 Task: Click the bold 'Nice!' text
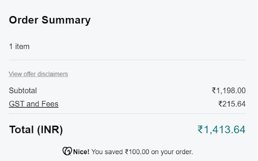pyautogui.click(x=81, y=152)
